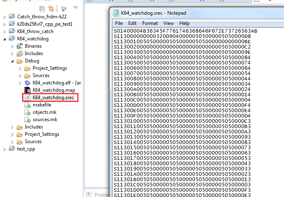Click k20dx256vl7_cpp_pe_test1 project icon
The height and width of the screenshot is (197, 284).
tap(12, 24)
